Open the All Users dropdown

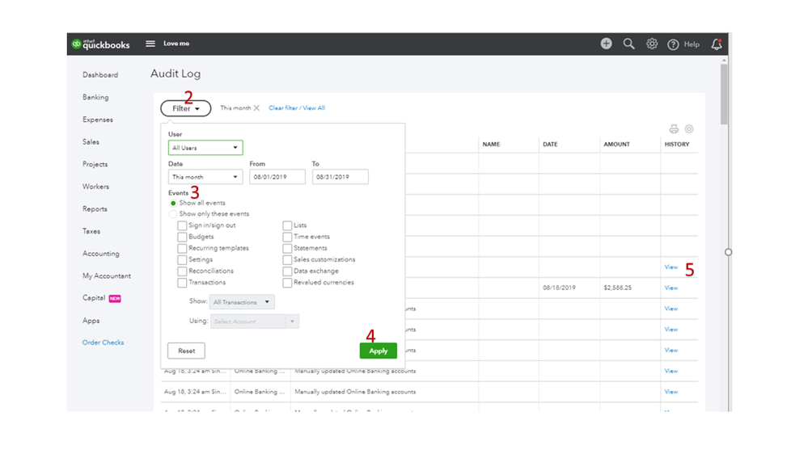point(205,148)
